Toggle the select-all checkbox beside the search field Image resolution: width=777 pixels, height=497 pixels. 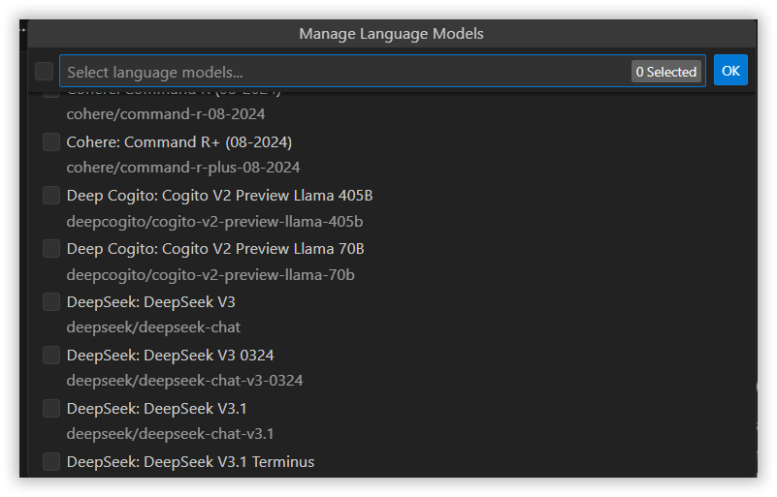pyautogui.click(x=44, y=72)
